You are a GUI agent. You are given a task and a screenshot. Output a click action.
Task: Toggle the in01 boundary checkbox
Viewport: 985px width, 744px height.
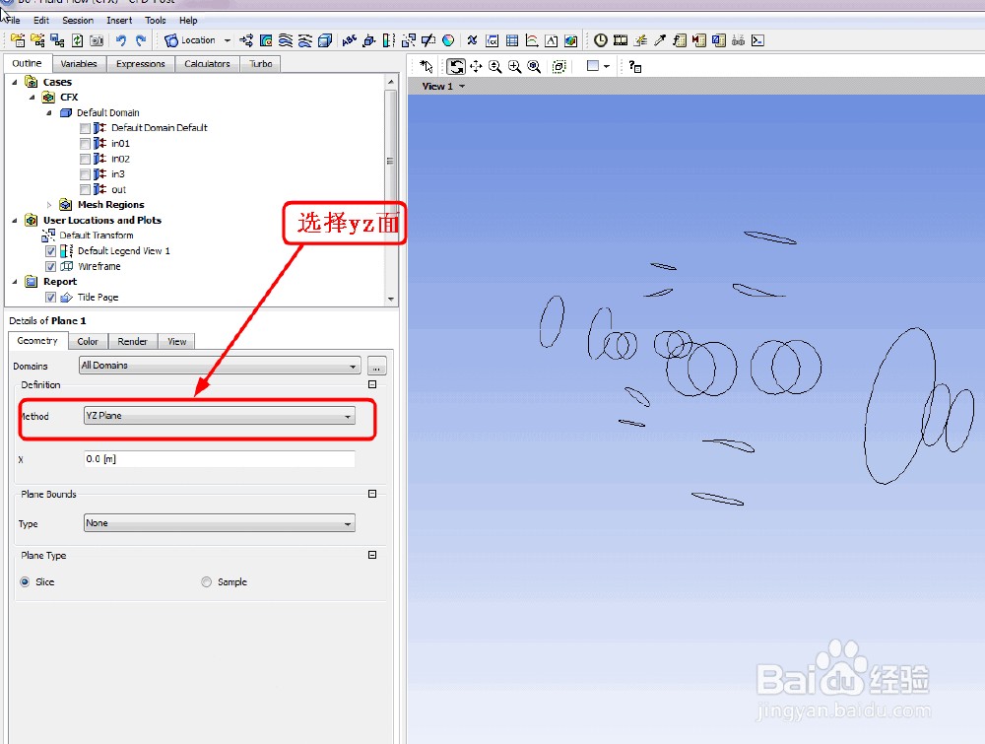coord(86,144)
